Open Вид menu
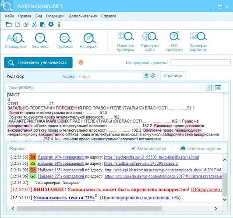The height and width of the screenshot is (218, 233). [x=39, y=16]
